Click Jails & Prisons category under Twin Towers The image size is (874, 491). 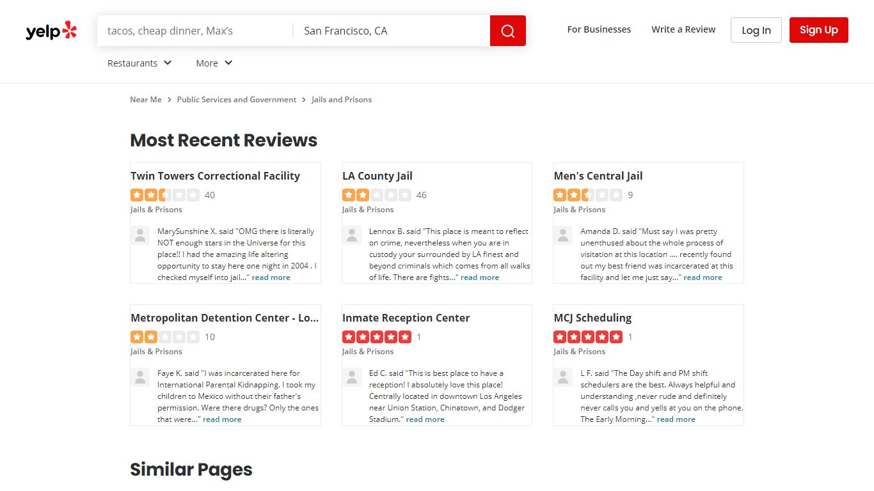click(157, 210)
